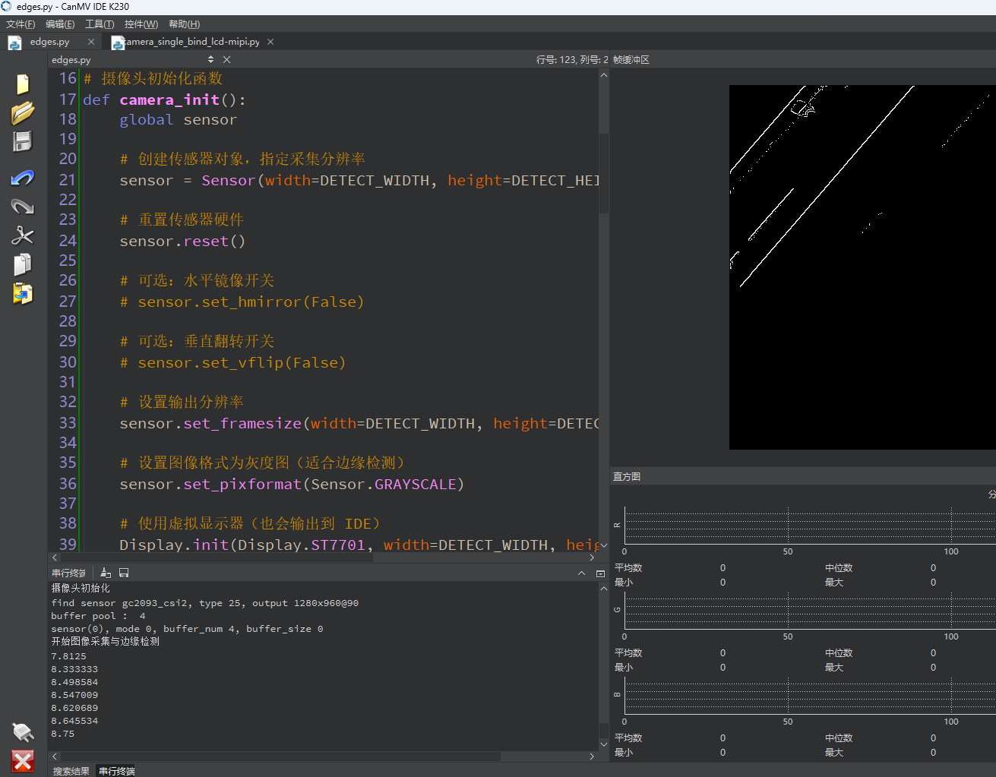Click the R channel histogram plot
This screenshot has width=996, height=777.
click(810, 526)
